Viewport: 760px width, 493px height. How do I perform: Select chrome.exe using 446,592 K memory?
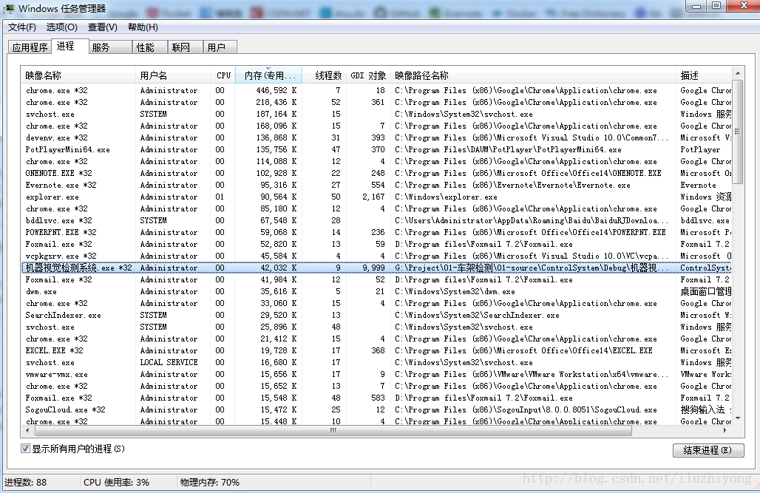pos(376,90)
